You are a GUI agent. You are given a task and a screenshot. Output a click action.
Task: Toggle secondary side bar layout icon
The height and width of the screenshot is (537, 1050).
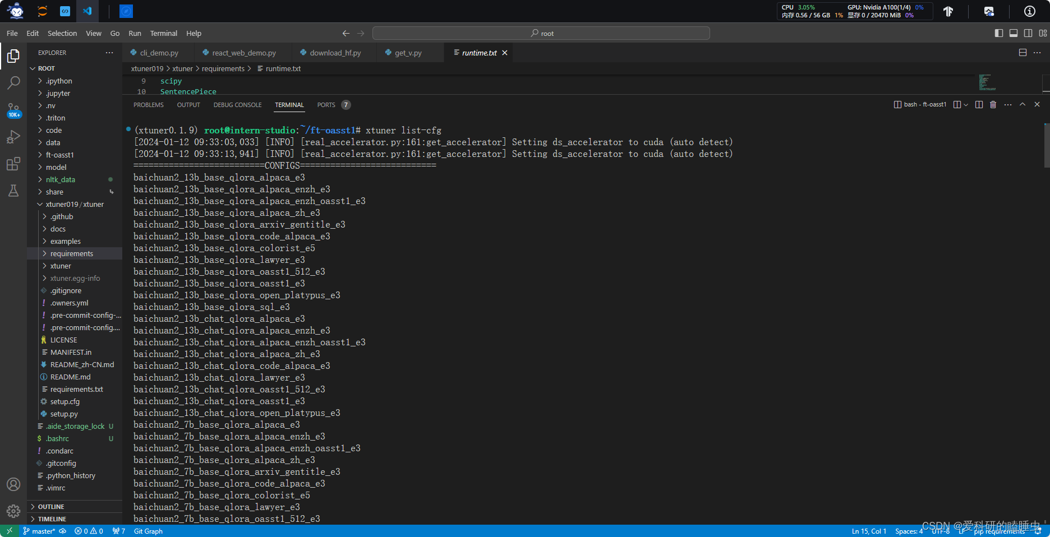coord(1028,33)
